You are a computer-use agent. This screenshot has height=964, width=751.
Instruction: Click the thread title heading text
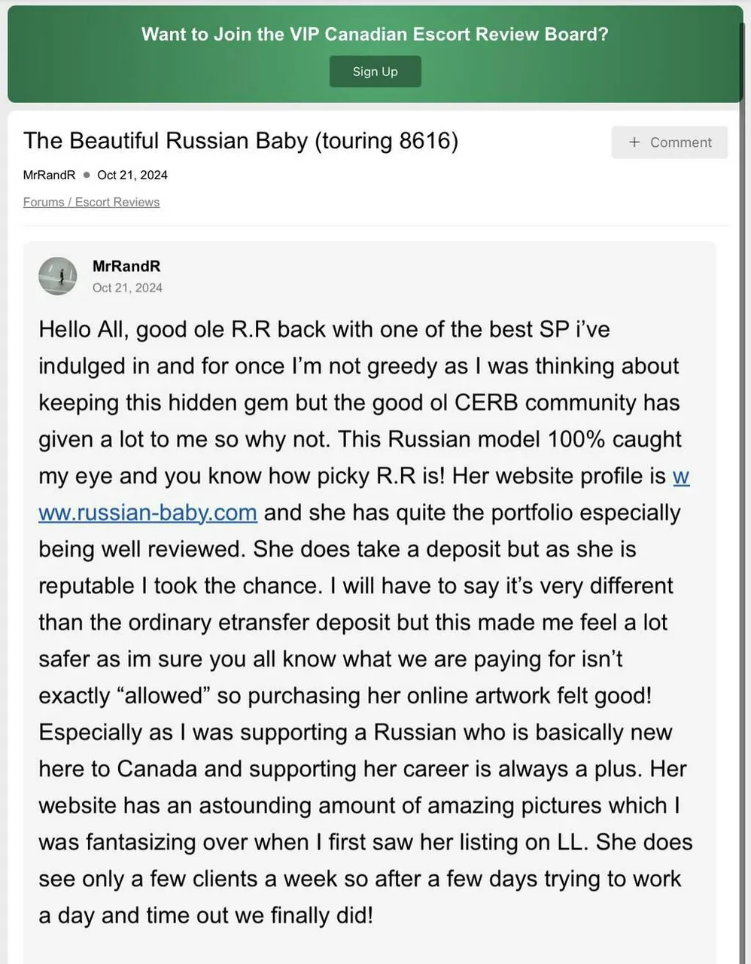tap(241, 141)
